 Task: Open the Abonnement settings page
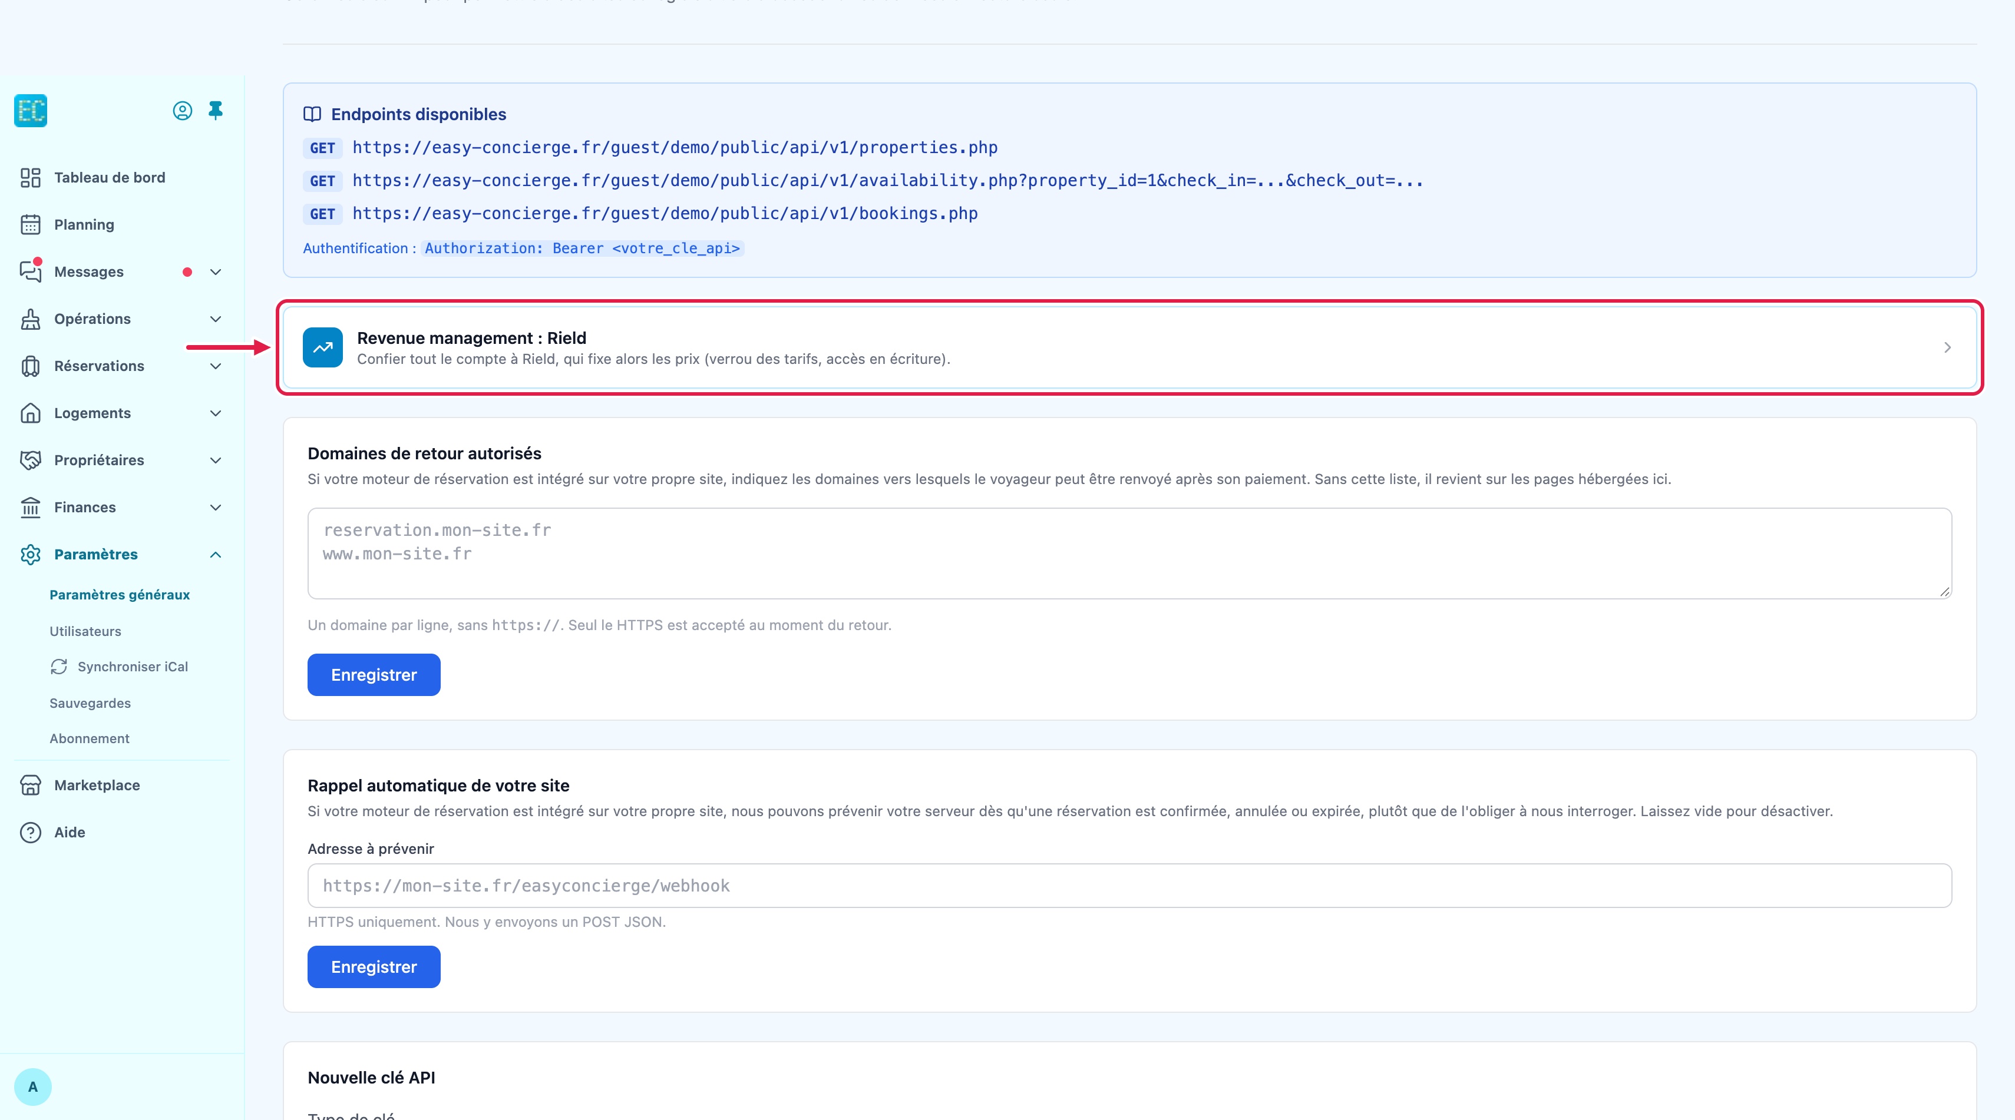89,738
